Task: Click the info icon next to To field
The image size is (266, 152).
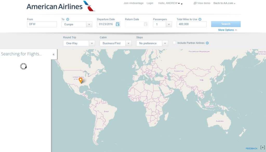Action: [x=68, y=19]
